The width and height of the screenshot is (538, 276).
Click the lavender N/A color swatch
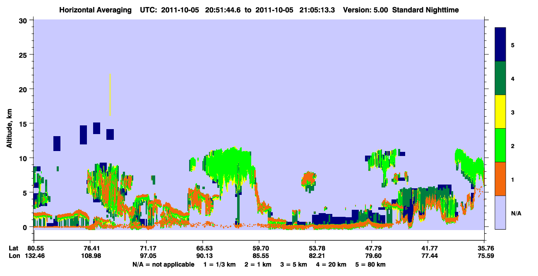click(500, 212)
